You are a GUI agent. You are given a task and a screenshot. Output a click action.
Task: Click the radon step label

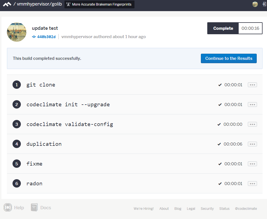[34, 184]
